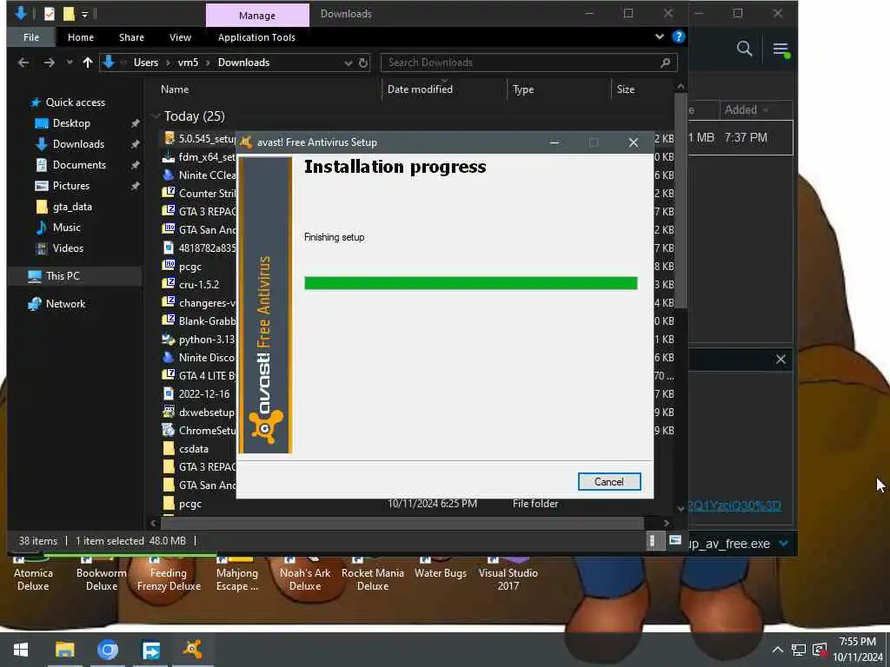This screenshot has width=890, height=667.
Task: Go up one folder level
Action: point(88,63)
